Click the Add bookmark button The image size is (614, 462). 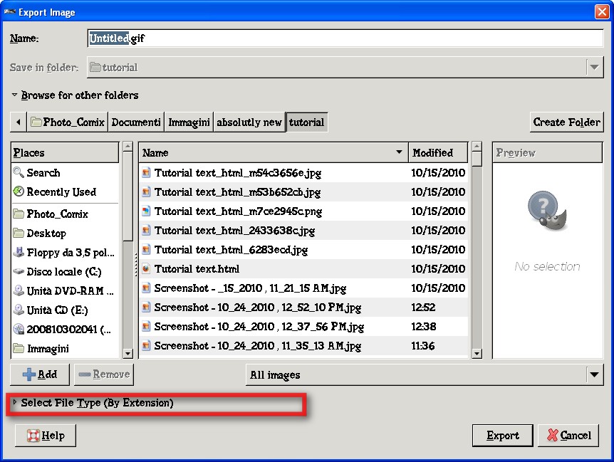coord(40,374)
